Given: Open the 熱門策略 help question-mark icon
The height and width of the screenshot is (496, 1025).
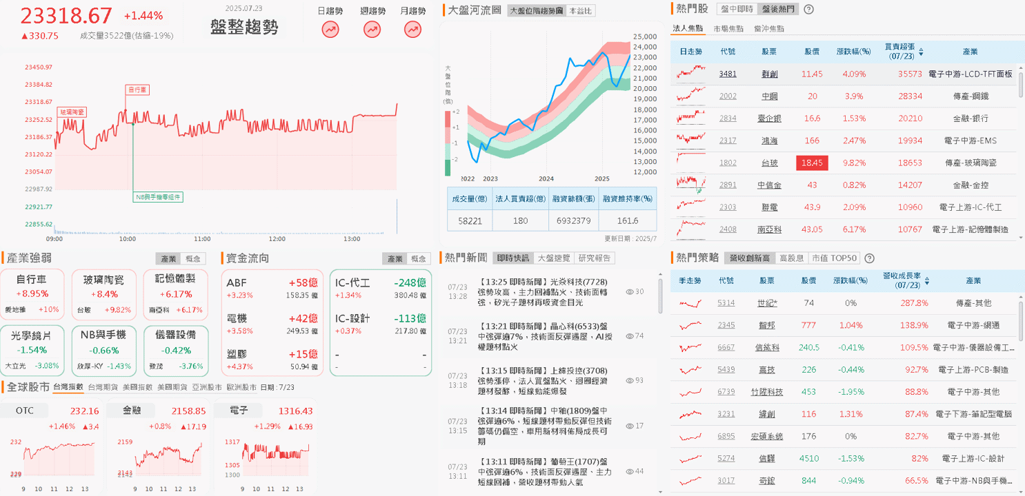Looking at the screenshot, I should point(869,258).
